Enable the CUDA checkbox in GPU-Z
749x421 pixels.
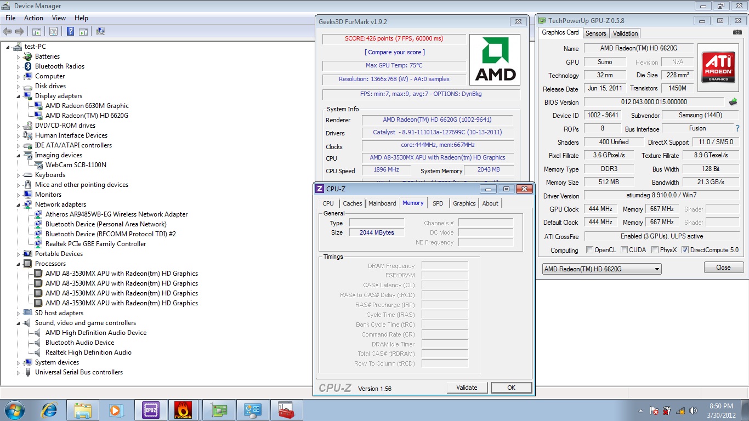point(623,250)
